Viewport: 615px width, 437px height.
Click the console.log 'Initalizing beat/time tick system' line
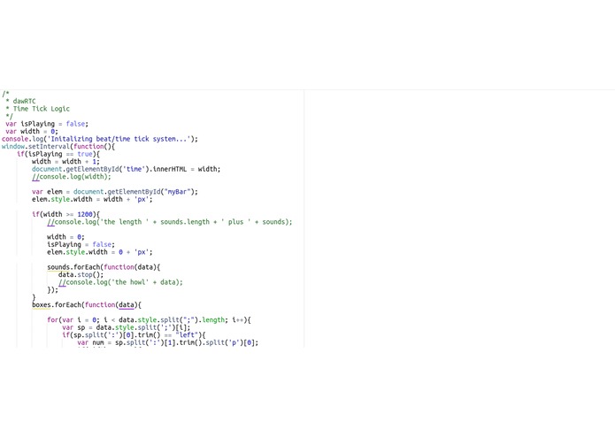pyautogui.click(x=100, y=139)
